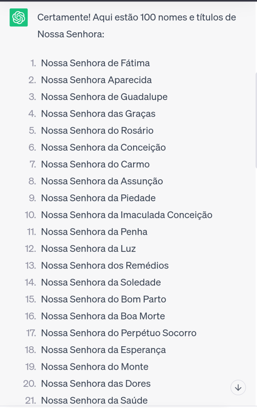Image resolution: width=257 pixels, height=408 pixels.
Task: Choose the Nossa Senhora da Assunção entry
Action: [x=102, y=181]
